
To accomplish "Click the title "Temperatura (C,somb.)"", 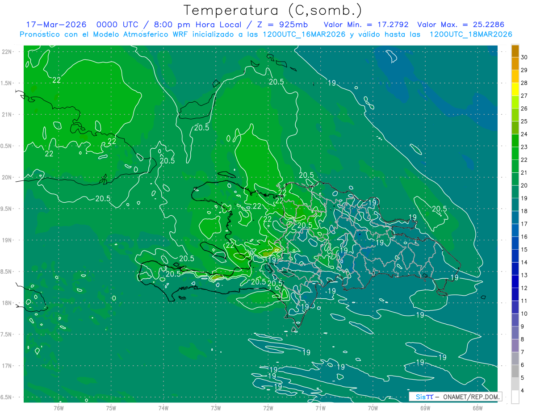I will tap(273, 10).
